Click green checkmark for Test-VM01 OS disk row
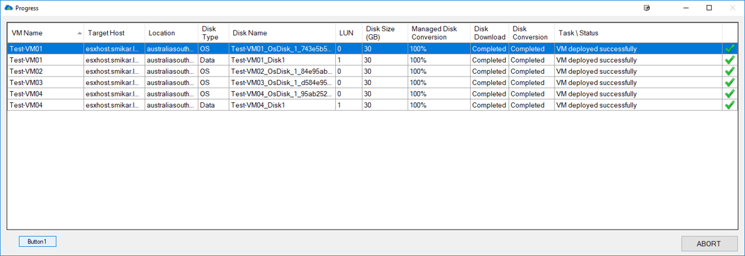The image size is (745, 256). click(729, 48)
